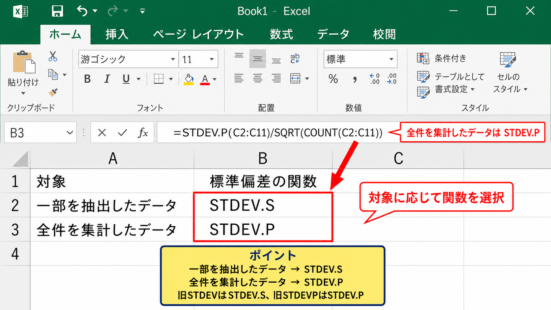Viewport: 551px width, 310px height.
Task: Select column C header
Action: pos(398,158)
